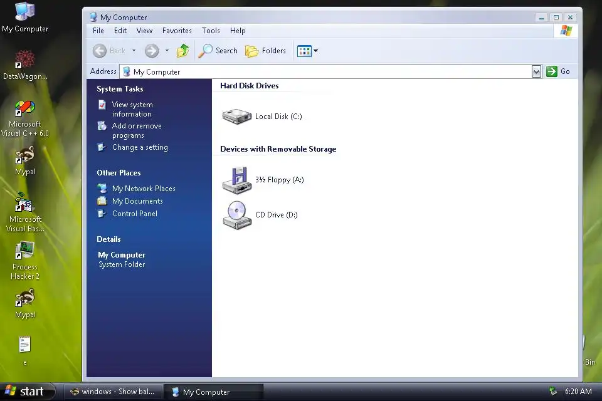
Task: Click the View system information icon
Action: tap(102, 105)
